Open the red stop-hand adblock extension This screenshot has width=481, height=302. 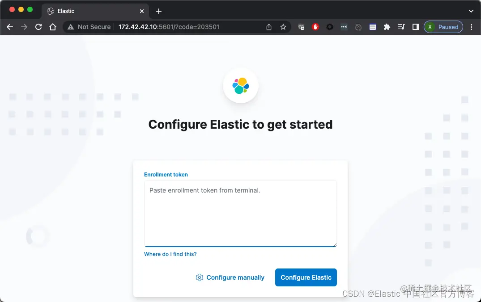tap(315, 27)
